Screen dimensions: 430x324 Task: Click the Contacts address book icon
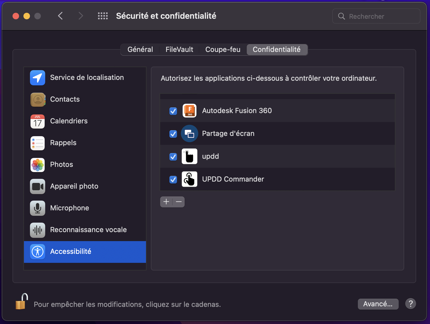coord(38,99)
